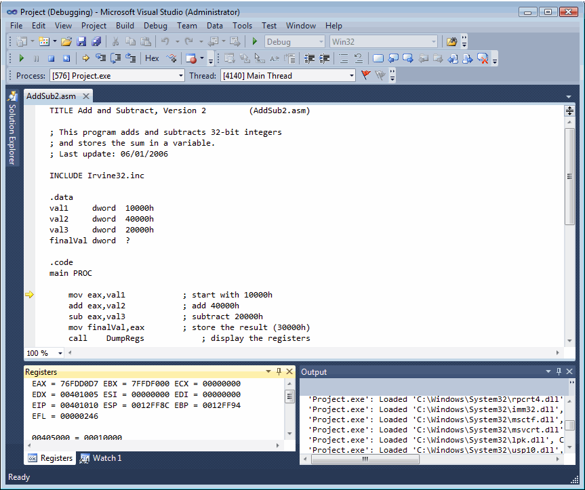This screenshot has width=585, height=490.
Task: Open the Help menu
Action: click(x=334, y=26)
